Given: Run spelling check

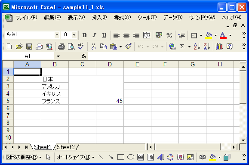Looking at the screenshot, I should tap(81, 47).
